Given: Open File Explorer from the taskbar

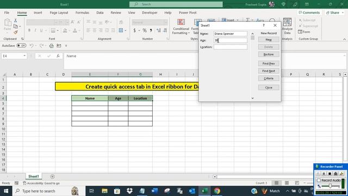Looking at the screenshot, I should pos(104,191).
